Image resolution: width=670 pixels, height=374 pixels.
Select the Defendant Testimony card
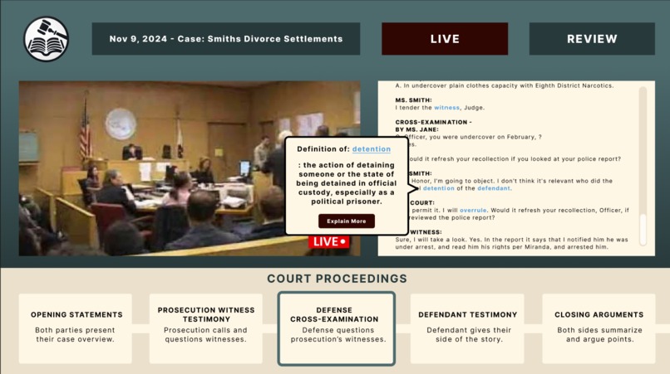tap(467, 328)
